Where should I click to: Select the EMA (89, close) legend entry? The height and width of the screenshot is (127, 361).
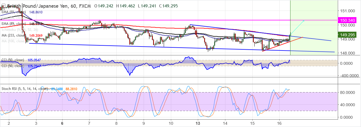click(x=13, y=24)
